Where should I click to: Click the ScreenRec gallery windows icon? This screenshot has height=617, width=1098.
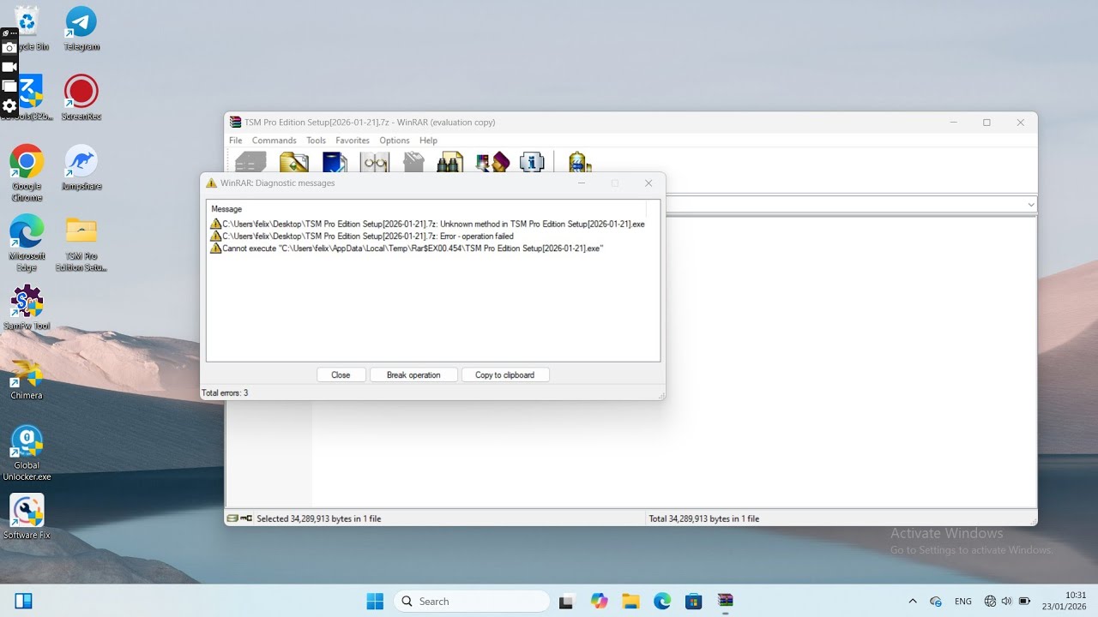9,87
